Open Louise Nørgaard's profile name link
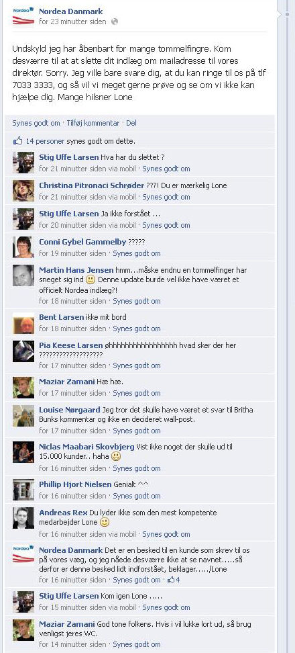The height and width of the screenshot is (653, 295). coord(68,410)
